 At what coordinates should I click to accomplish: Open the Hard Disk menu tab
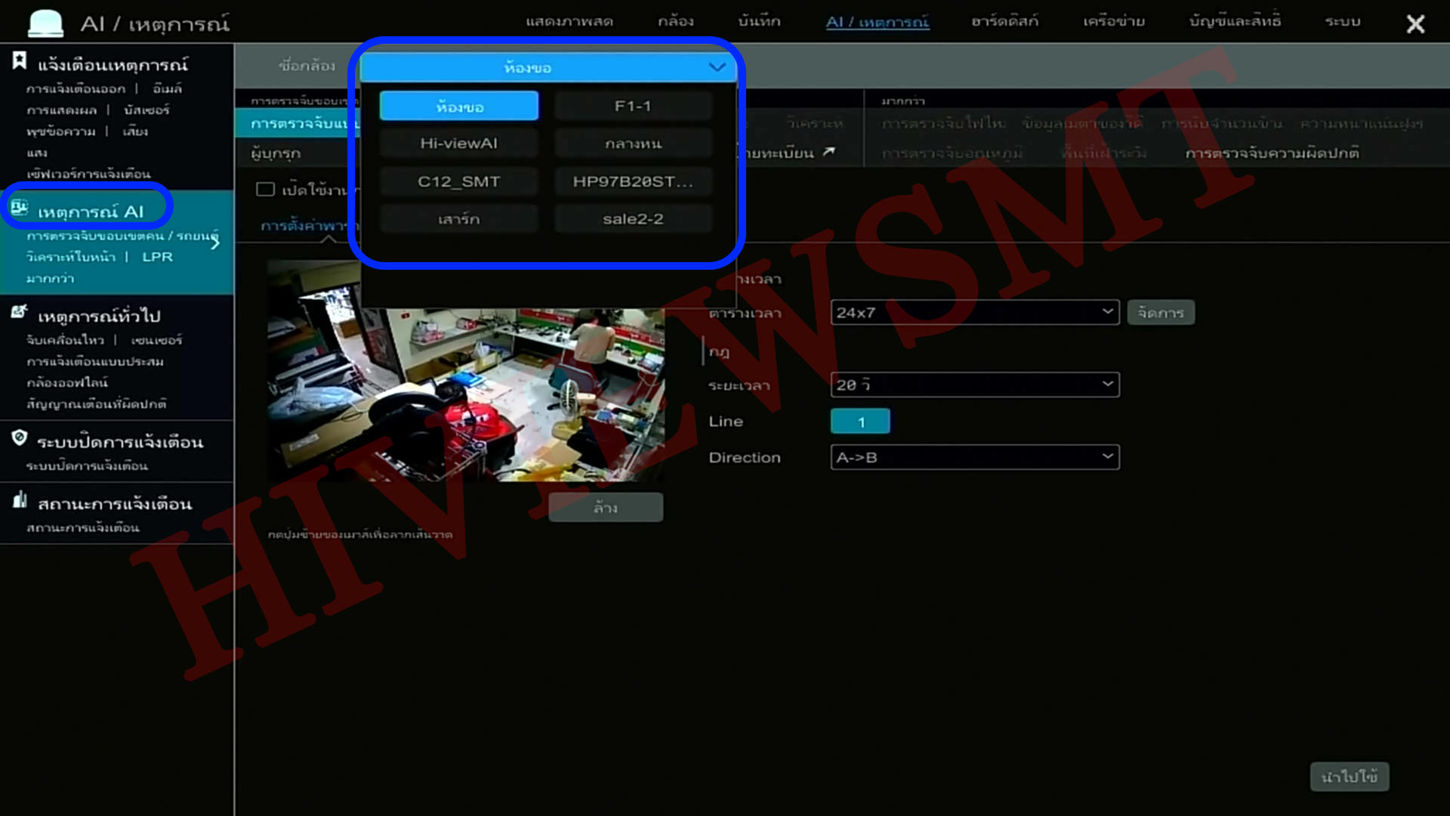point(1004,21)
